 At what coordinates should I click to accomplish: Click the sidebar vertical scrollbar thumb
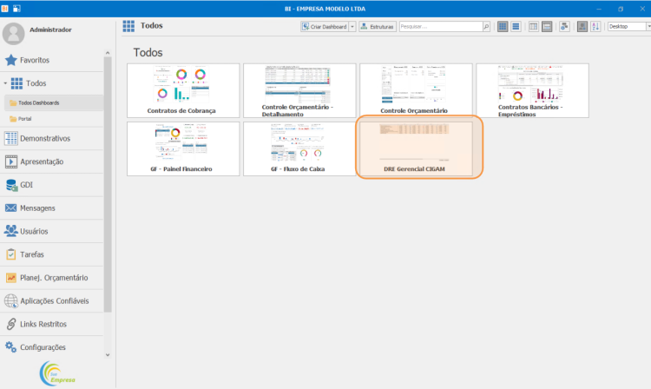click(108, 184)
